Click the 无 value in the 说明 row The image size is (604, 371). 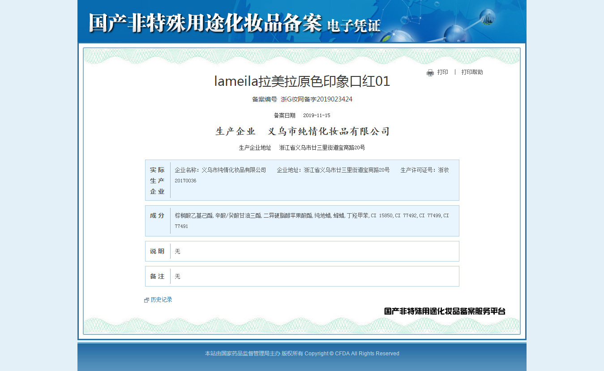(177, 252)
